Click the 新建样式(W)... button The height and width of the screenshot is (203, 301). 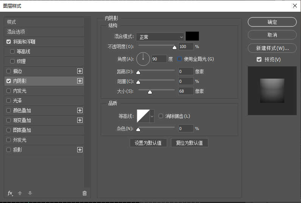[272, 48]
